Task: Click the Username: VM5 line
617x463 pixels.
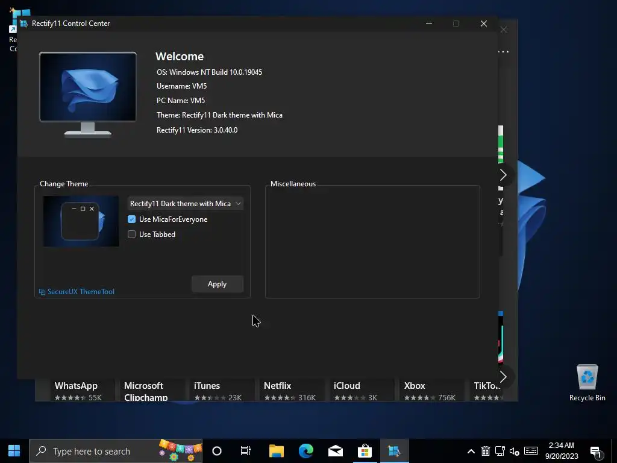Action: coord(181,86)
